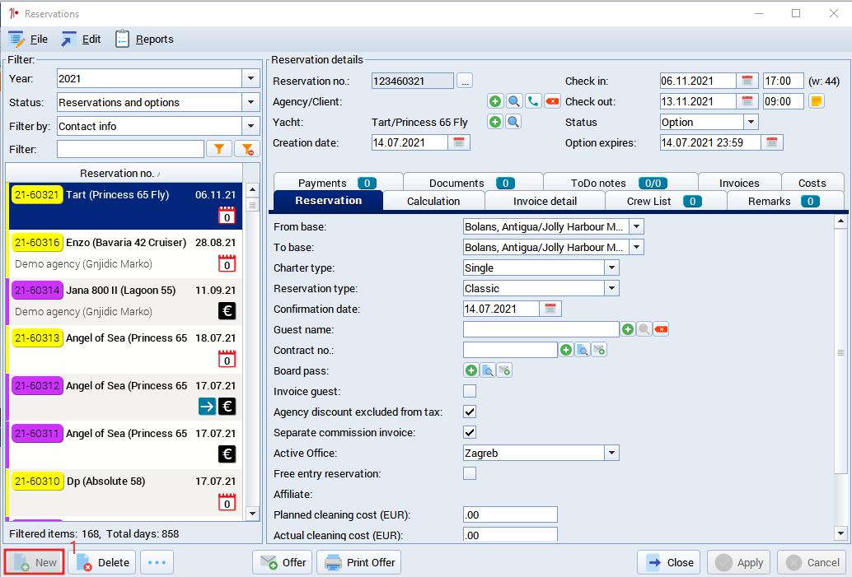Click euro icon on reservation 21-60311
Viewport: 852px width, 577px height.
point(227,454)
